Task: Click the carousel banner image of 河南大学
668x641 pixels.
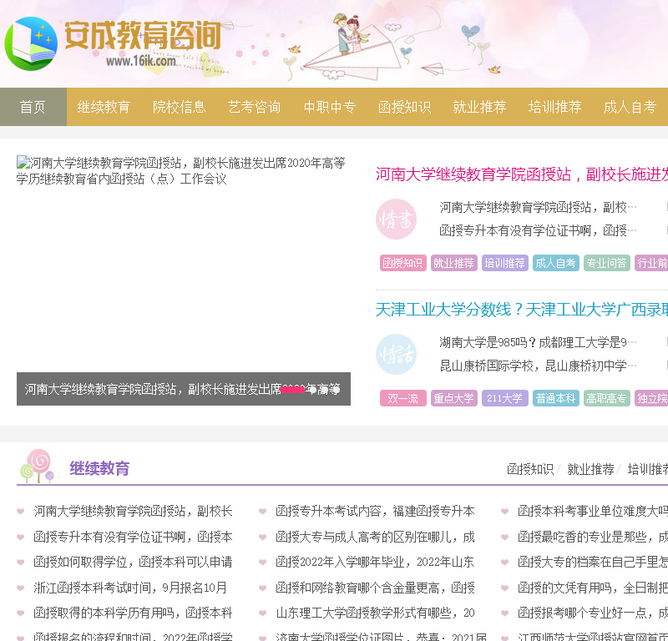Action: (183, 267)
